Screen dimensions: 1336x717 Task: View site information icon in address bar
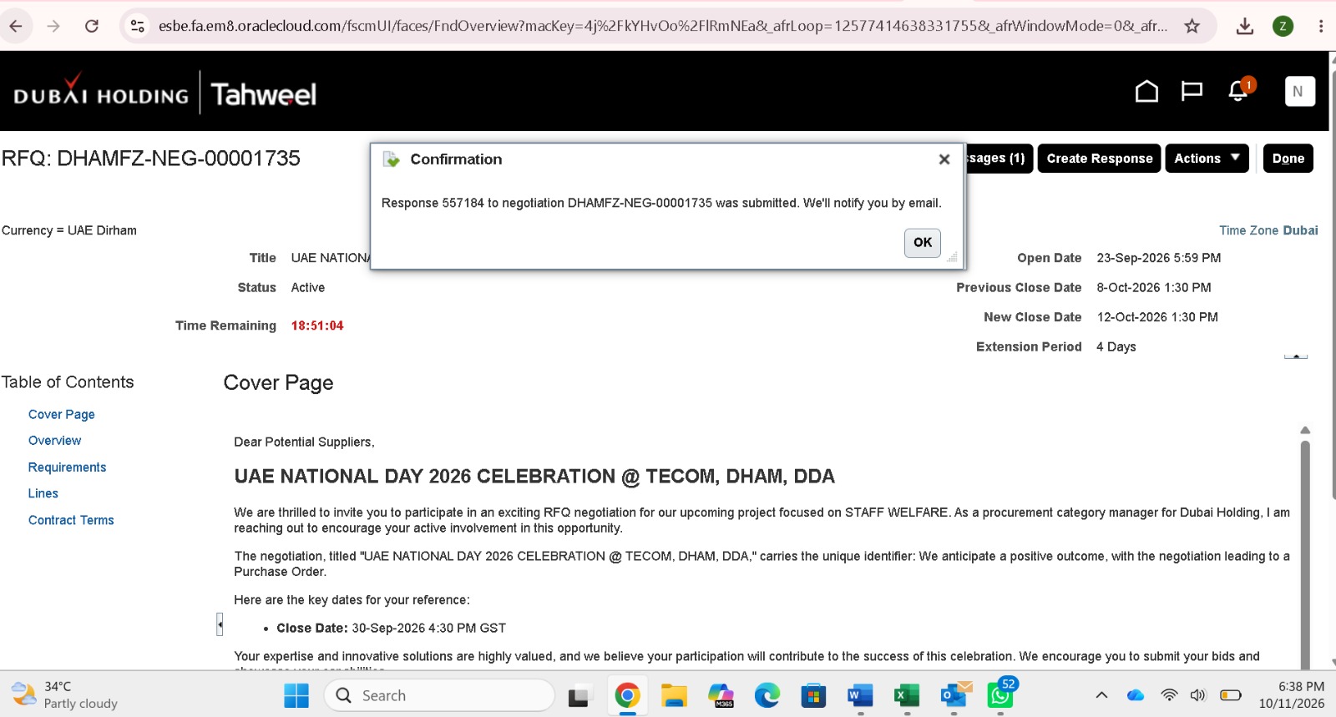(x=138, y=26)
